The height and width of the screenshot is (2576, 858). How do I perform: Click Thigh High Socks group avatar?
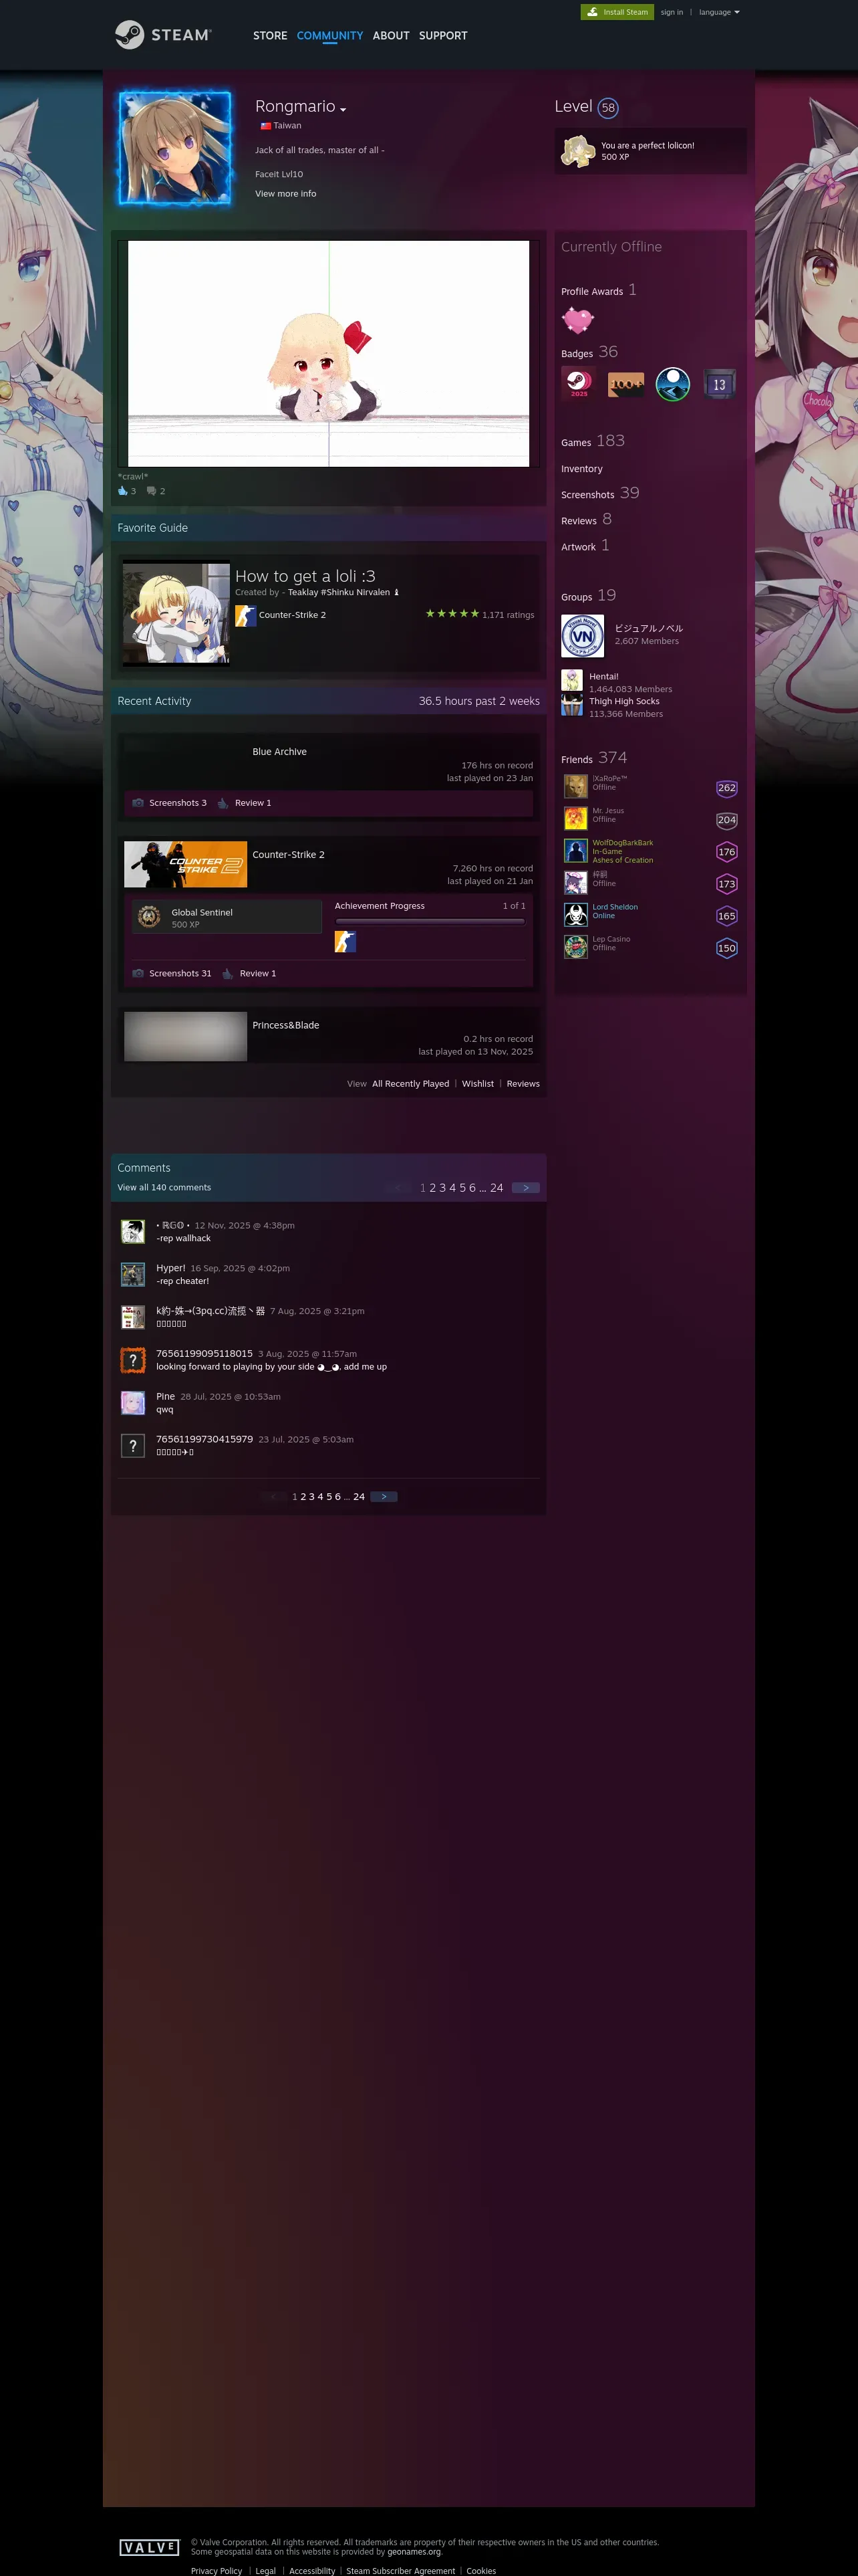pos(572,706)
